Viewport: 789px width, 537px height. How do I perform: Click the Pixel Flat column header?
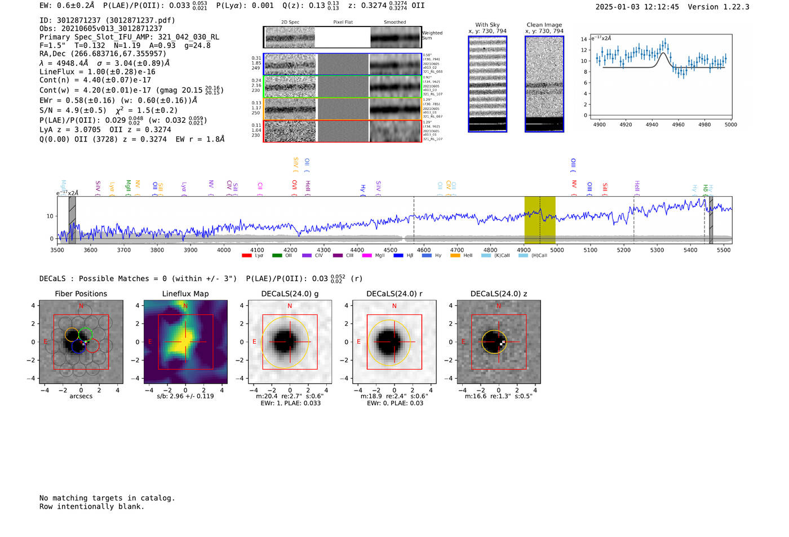tap(343, 23)
